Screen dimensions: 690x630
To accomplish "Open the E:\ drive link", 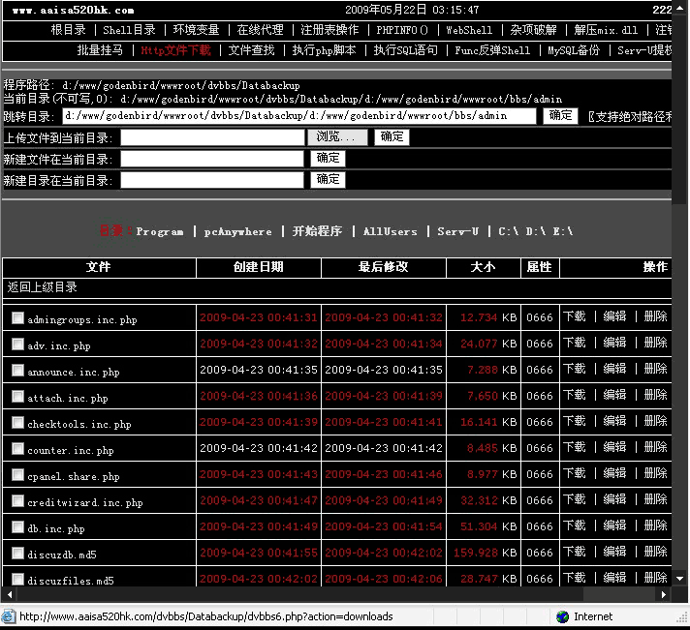I will point(563,231).
